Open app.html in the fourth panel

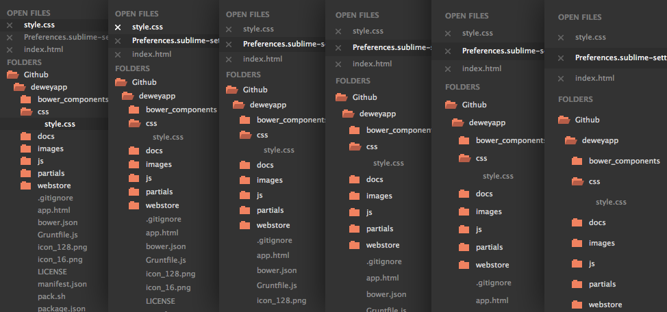(x=382, y=278)
